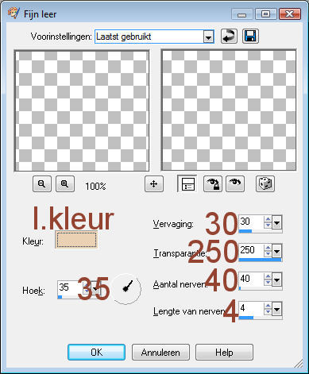
Task: Click the Hoek angle dial
Action: pos(126,288)
